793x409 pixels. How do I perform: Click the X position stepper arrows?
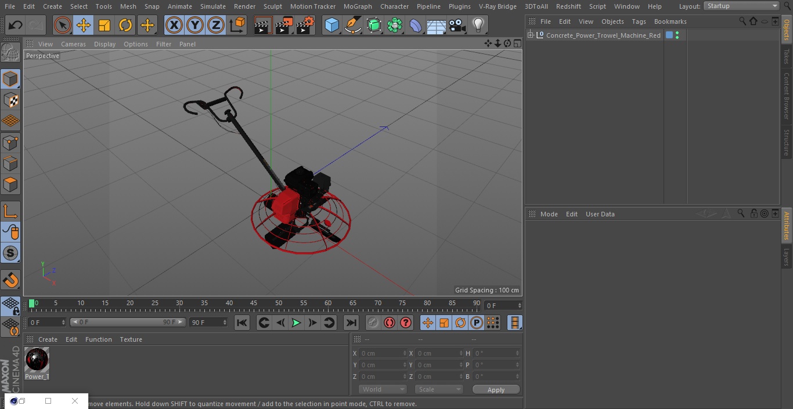pyautogui.click(x=405, y=353)
